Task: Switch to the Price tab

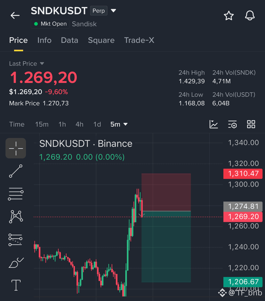Action: [19, 40]
